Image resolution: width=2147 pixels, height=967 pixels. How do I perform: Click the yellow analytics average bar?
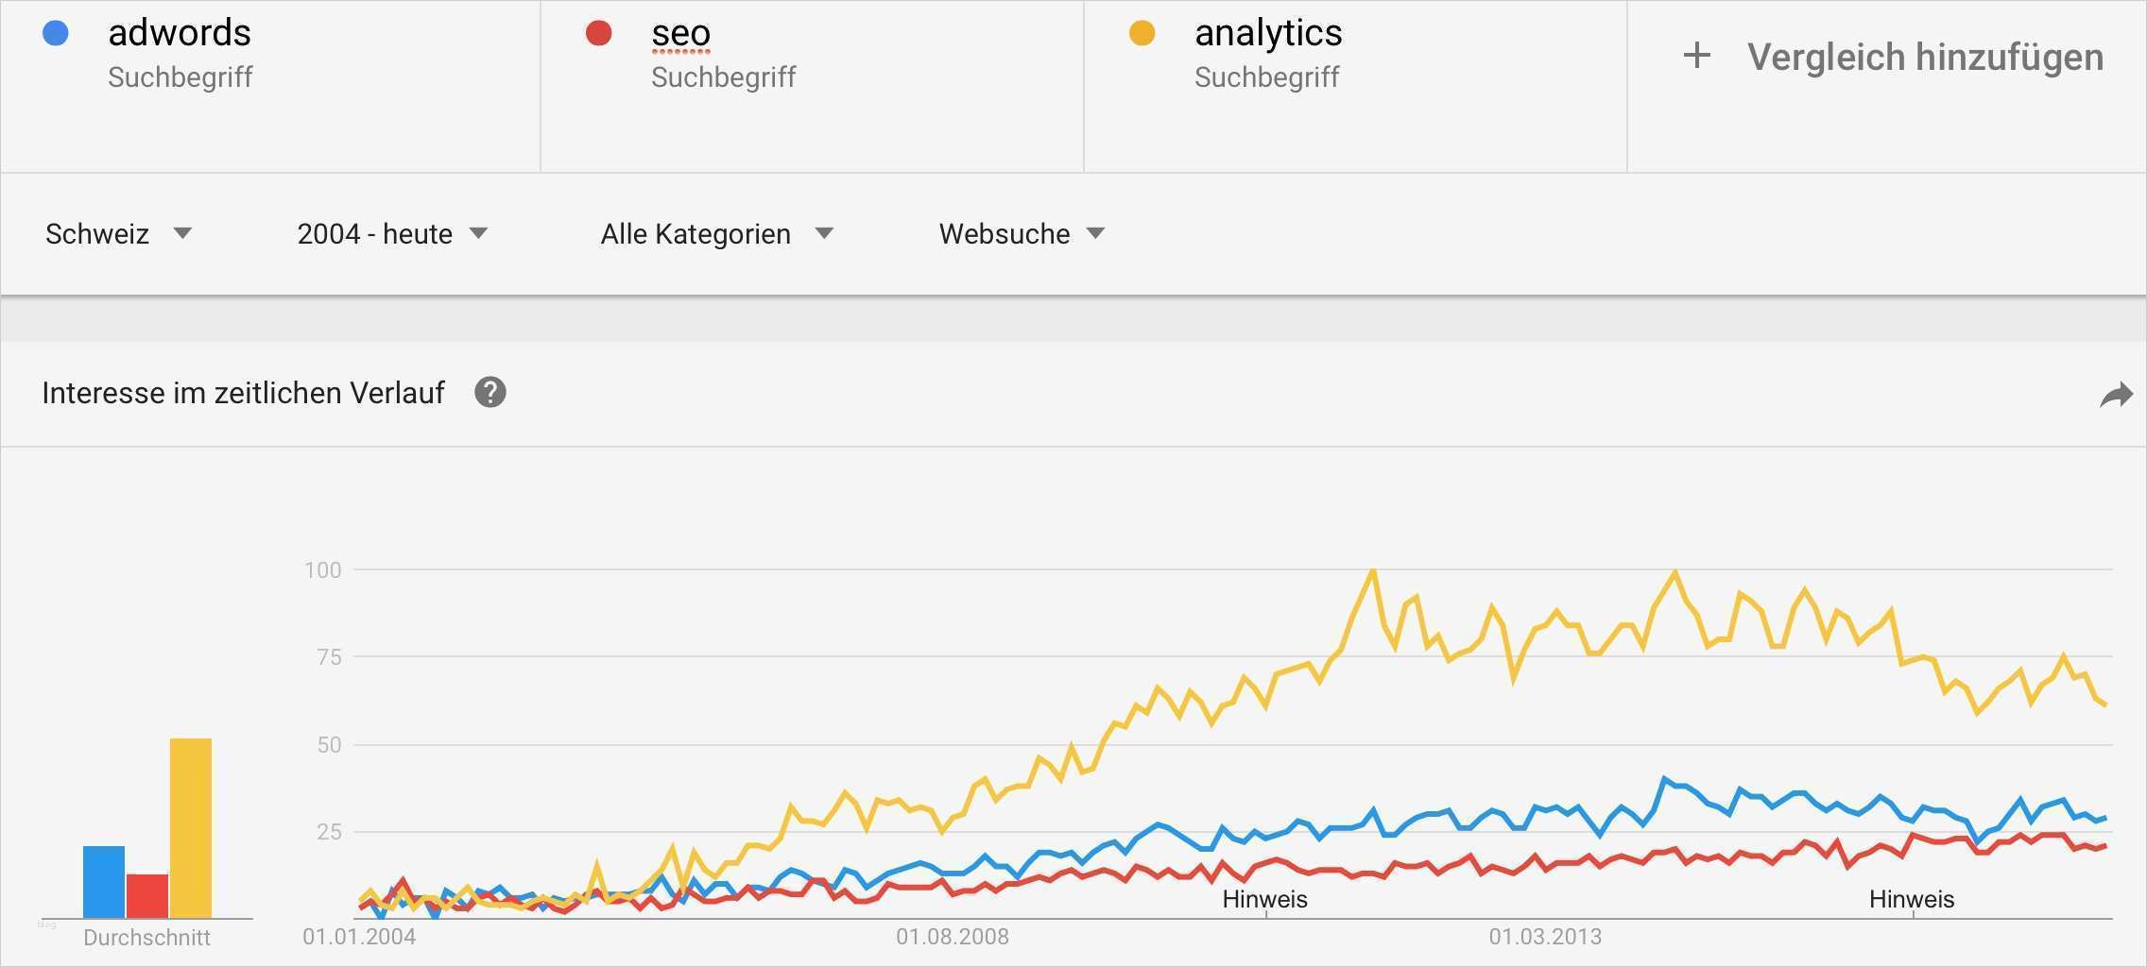191,828
